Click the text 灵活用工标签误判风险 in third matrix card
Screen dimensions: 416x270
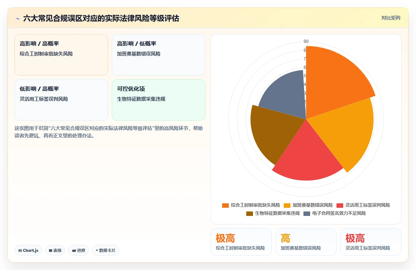pyautogui.click(x=44, y=99)
